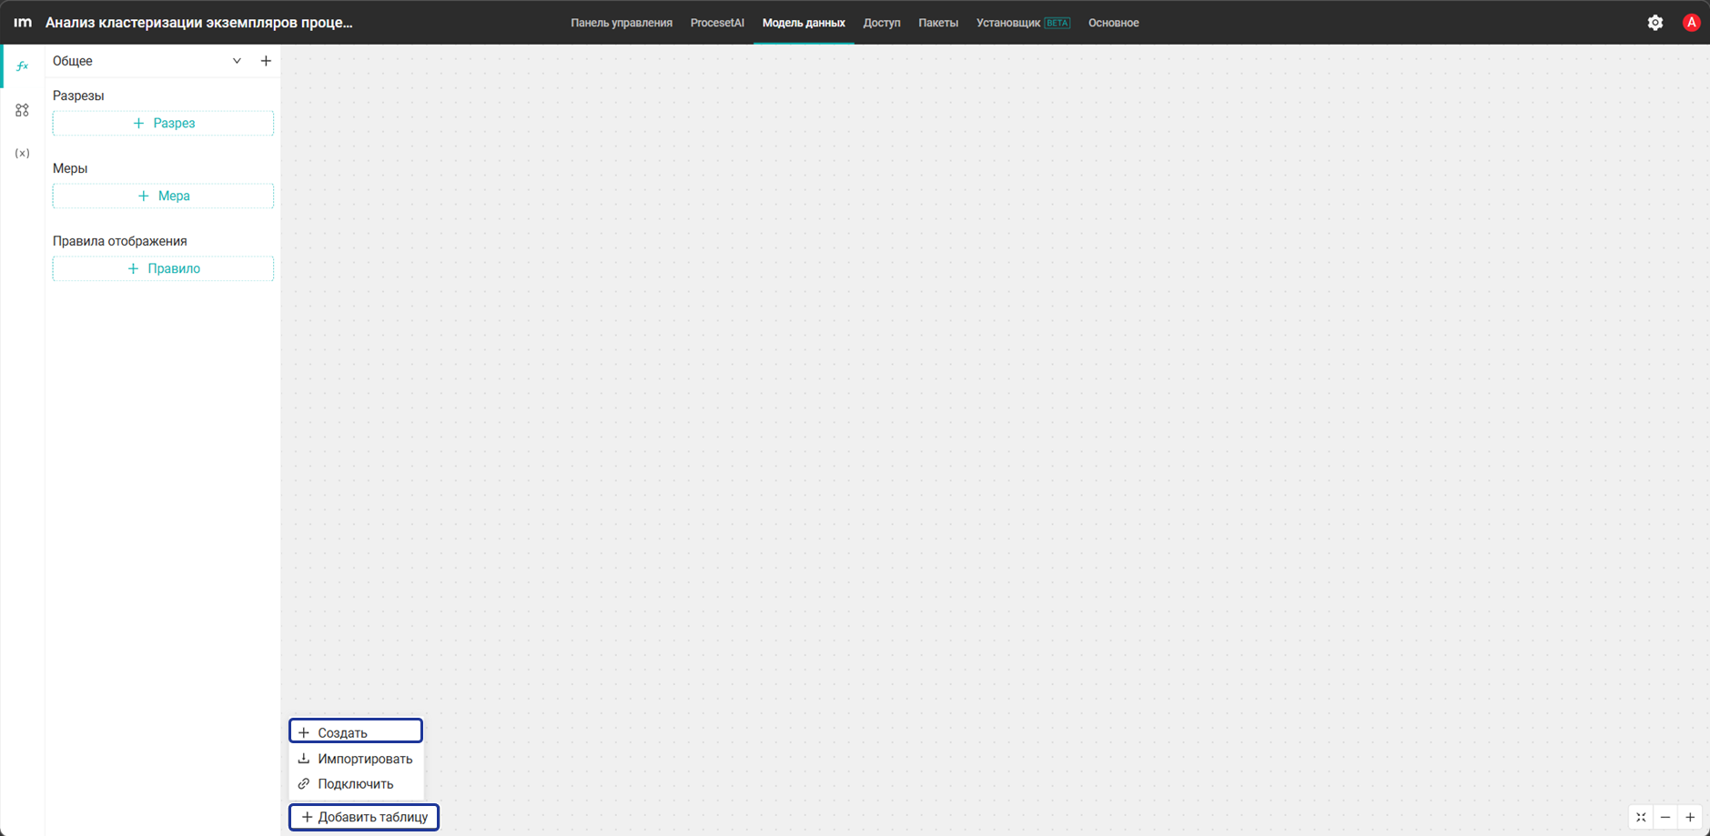The height and width of the screenshot is (836, 1710).
Task: Fit canvas to screen icon
Action: pos(1641,817)
